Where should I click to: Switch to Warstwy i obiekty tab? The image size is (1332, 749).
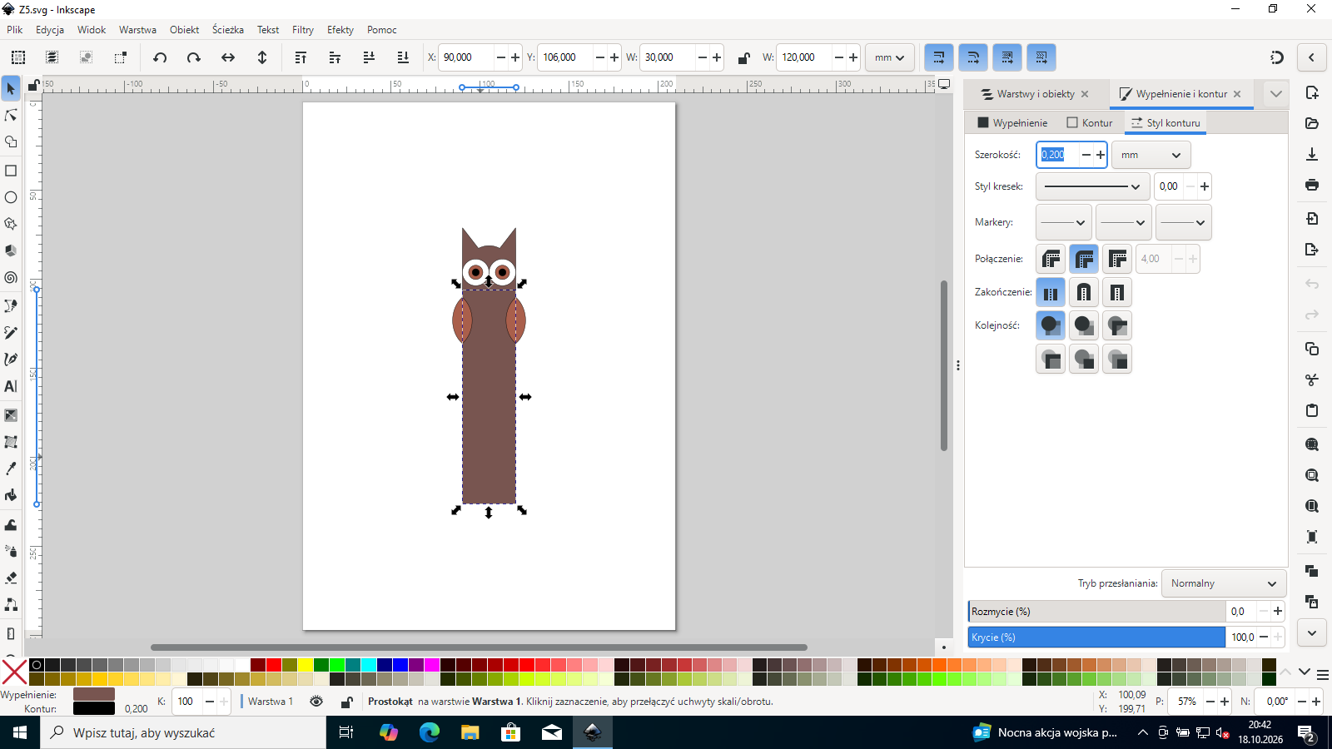pos(1028,94)
